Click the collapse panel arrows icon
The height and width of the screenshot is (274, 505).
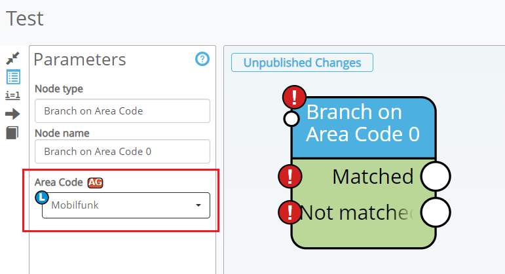pyautogui.click(x=12, y=58)
